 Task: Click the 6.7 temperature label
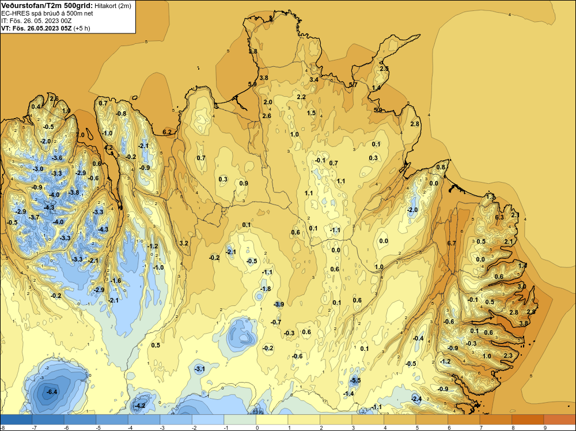click(x=452, y=243)
